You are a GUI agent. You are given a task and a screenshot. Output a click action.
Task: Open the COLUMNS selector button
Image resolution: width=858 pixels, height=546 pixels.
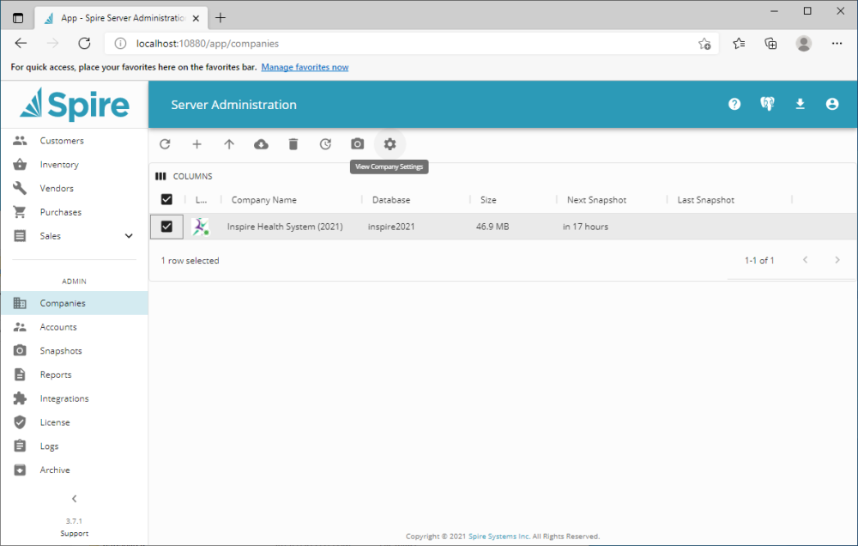(184, 176)
